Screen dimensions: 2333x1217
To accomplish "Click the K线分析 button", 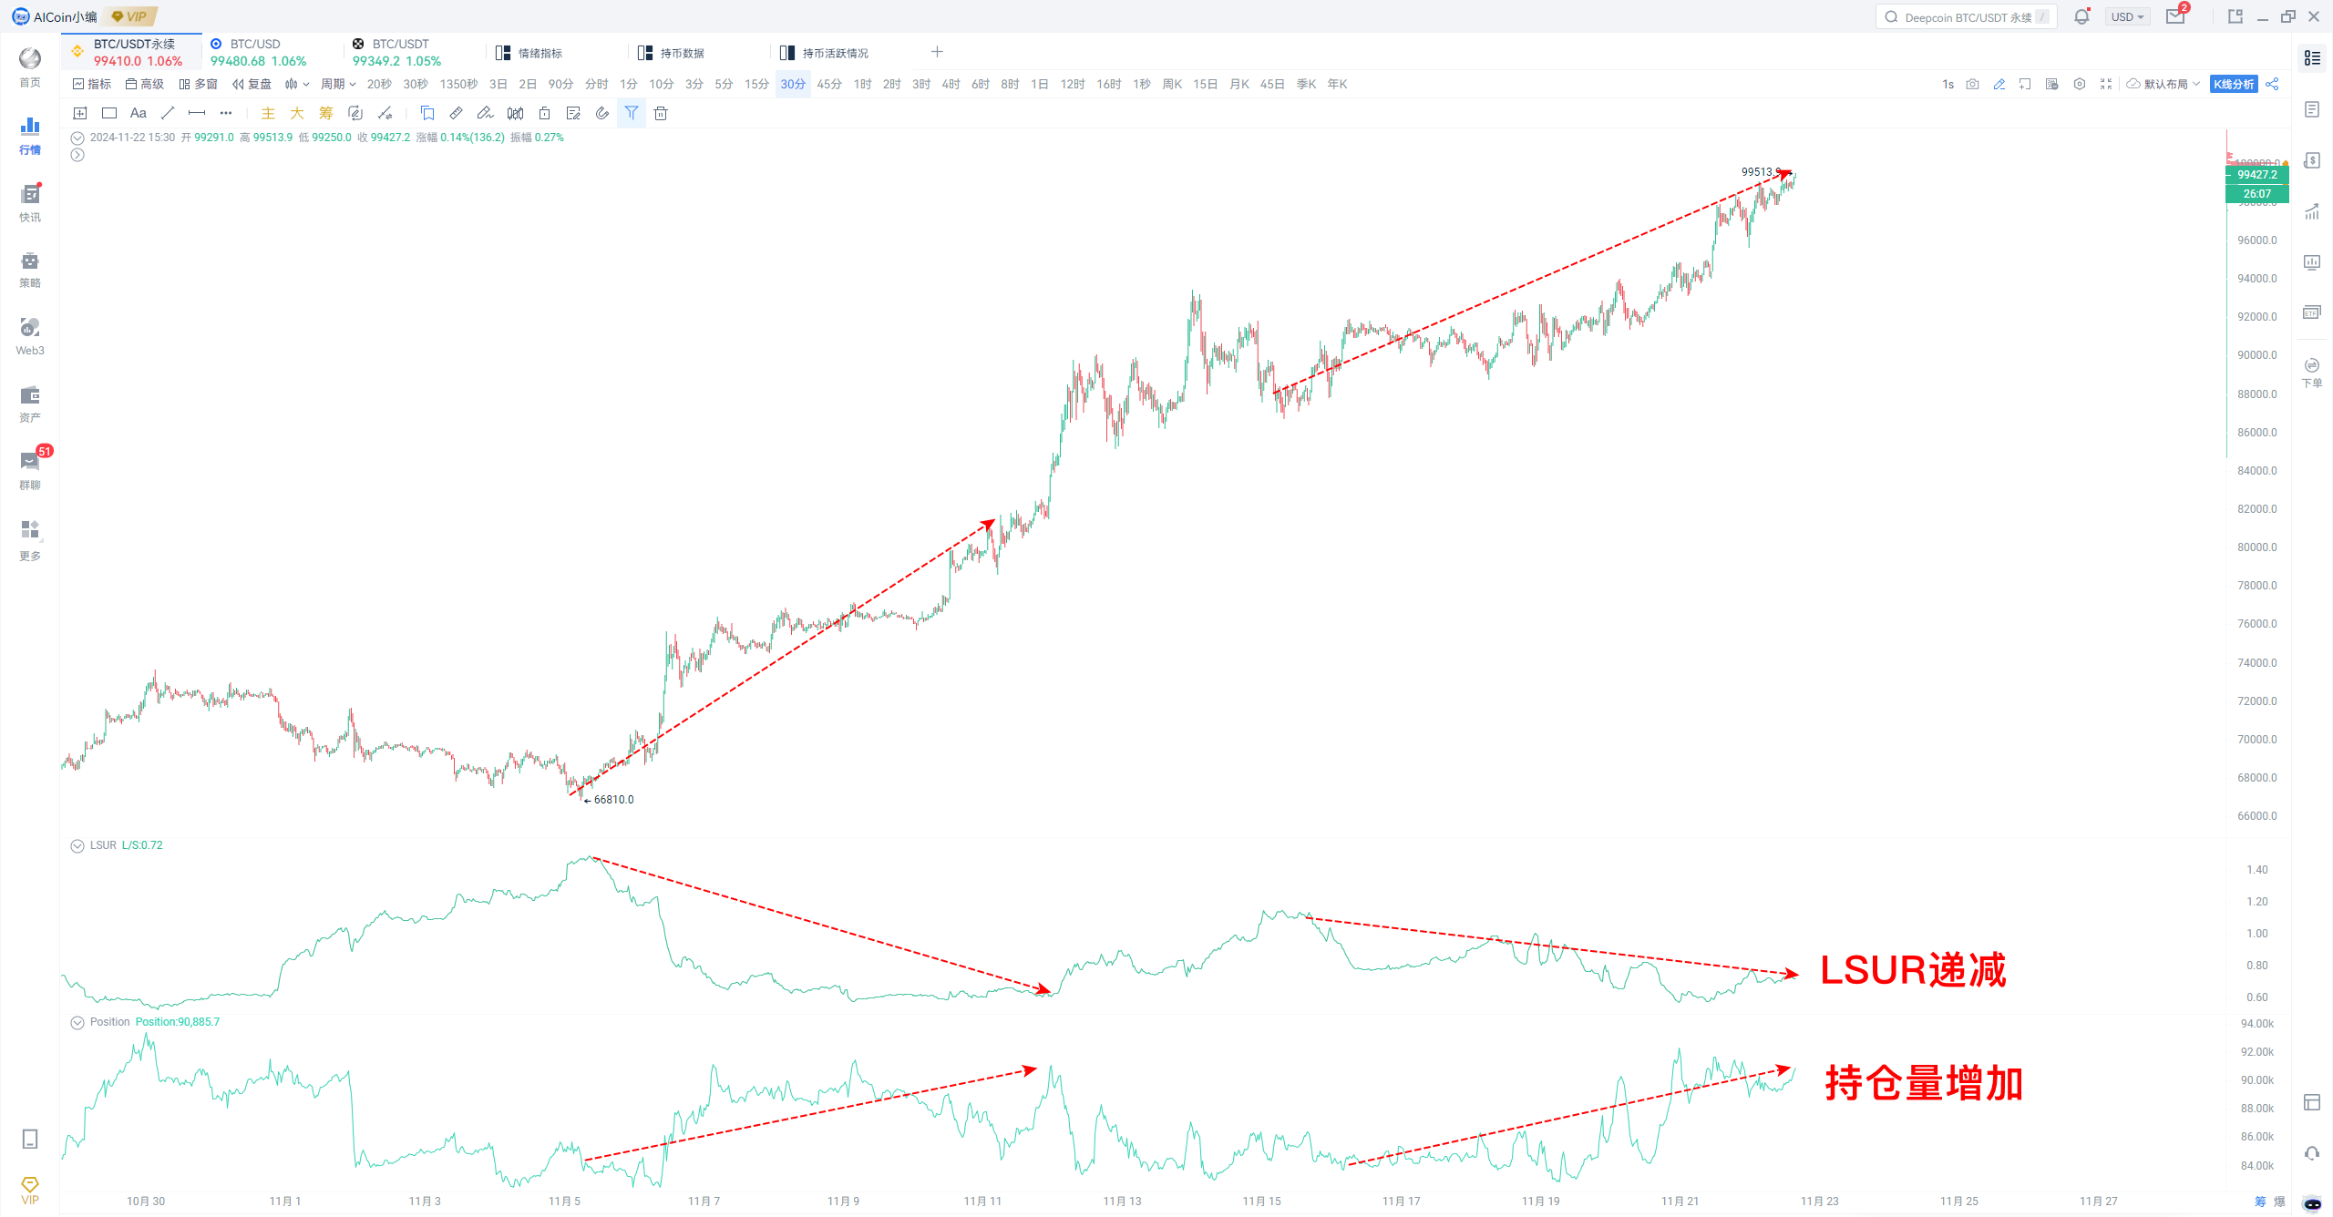I will tap(2234, 84).
